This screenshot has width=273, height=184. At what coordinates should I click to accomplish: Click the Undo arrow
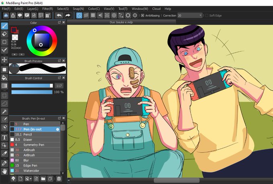pos(59,16)
